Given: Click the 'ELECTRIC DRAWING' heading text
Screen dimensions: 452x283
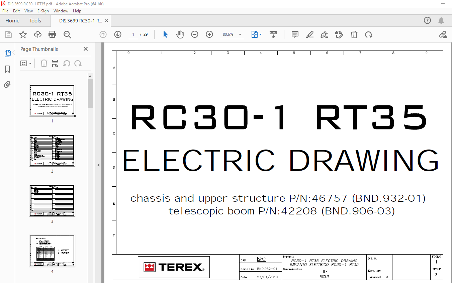Looking at the screenshot, I should point(281,161).
